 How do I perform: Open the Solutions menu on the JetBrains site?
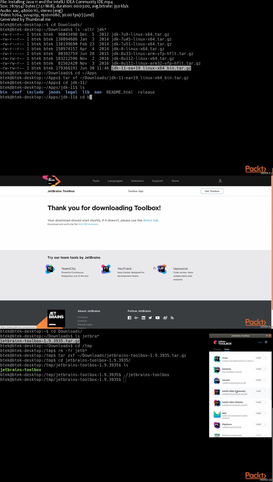click(x=137, y=181)
